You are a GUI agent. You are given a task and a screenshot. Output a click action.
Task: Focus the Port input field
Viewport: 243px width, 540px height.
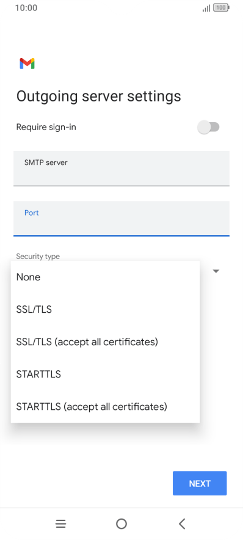tap(121, 219)
